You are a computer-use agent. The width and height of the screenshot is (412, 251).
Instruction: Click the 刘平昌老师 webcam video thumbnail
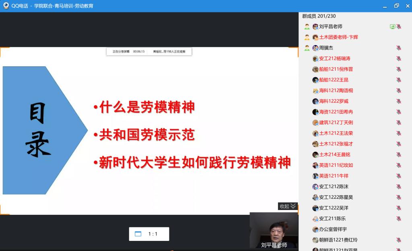click(x=274, y=230)
